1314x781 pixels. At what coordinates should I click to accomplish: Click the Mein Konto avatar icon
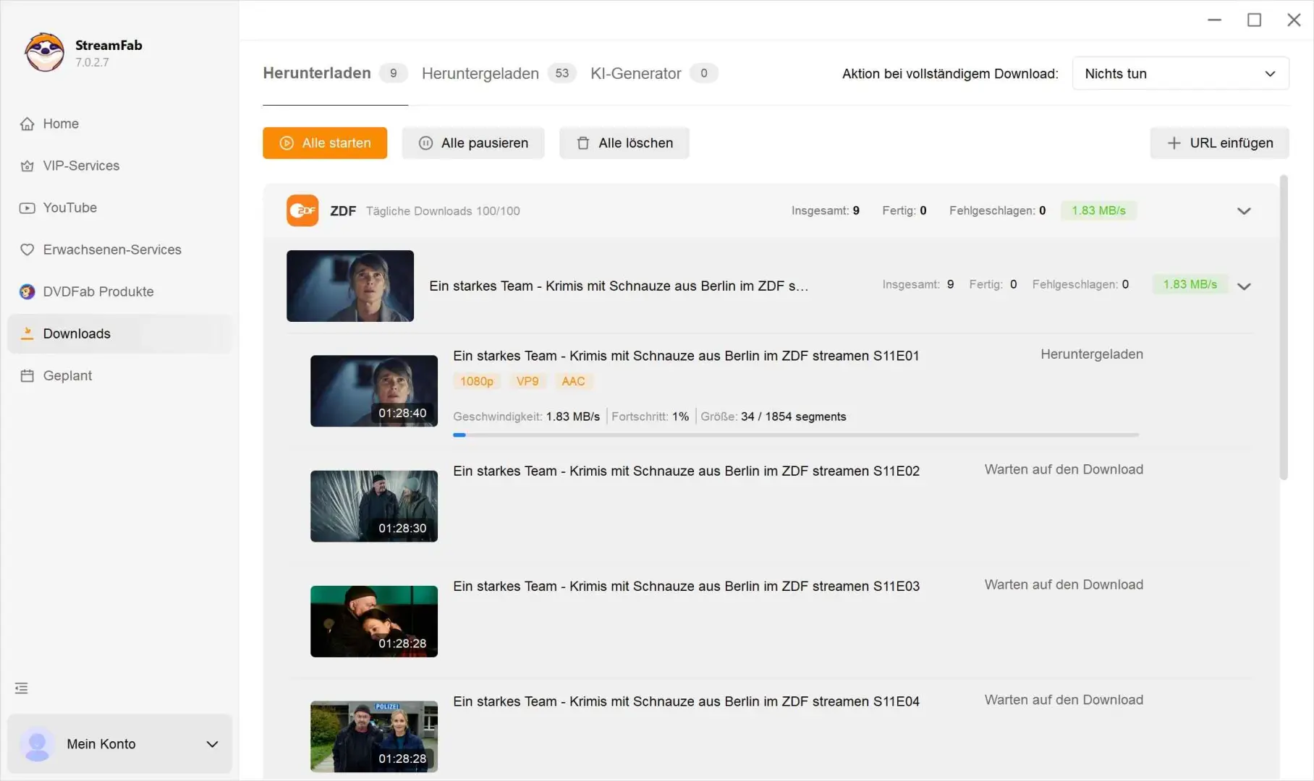(x=37, y=744)
